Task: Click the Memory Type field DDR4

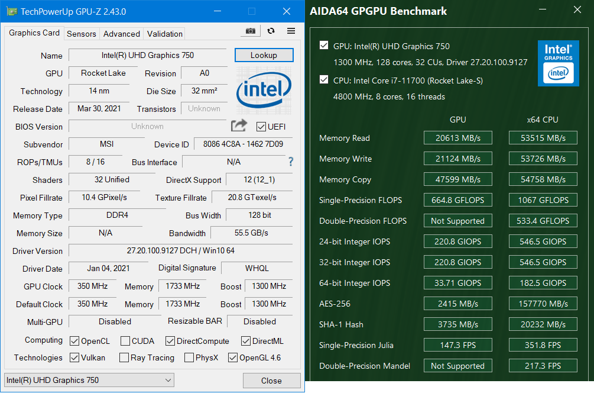Action: (117, 215)
